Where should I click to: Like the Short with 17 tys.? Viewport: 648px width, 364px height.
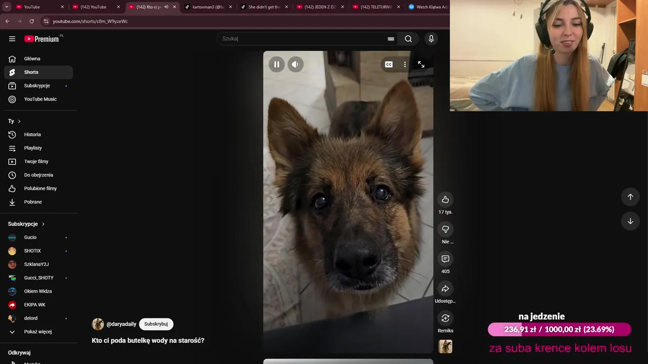click(445, 199)
